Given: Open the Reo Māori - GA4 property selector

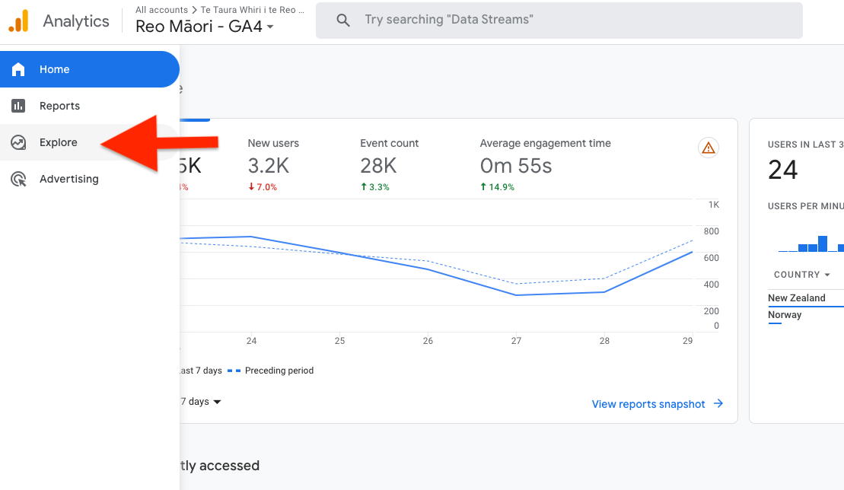Looking at the screenshot, I should point(204,27).
